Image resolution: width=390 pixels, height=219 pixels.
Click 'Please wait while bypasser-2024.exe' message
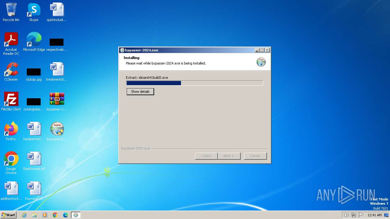point(166,63)
